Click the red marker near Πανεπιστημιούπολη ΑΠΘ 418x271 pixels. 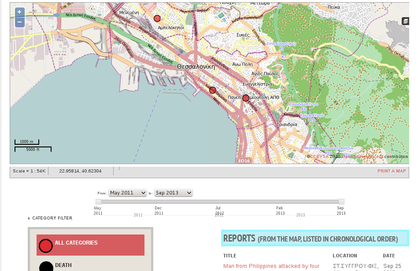(246, 98)
